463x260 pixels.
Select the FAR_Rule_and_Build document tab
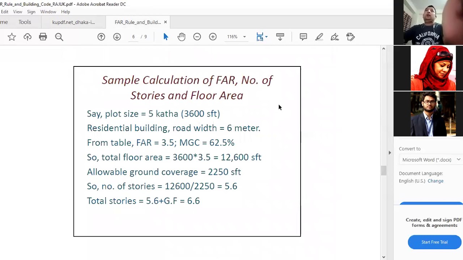[137, 22]
